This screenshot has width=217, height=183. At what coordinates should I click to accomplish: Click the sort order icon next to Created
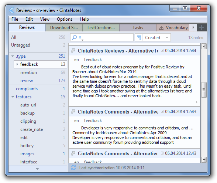[139, 37]
